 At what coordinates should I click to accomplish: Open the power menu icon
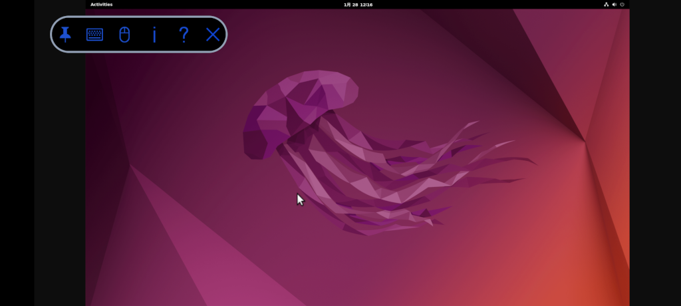pyautogui.click(x=622, y=5)
